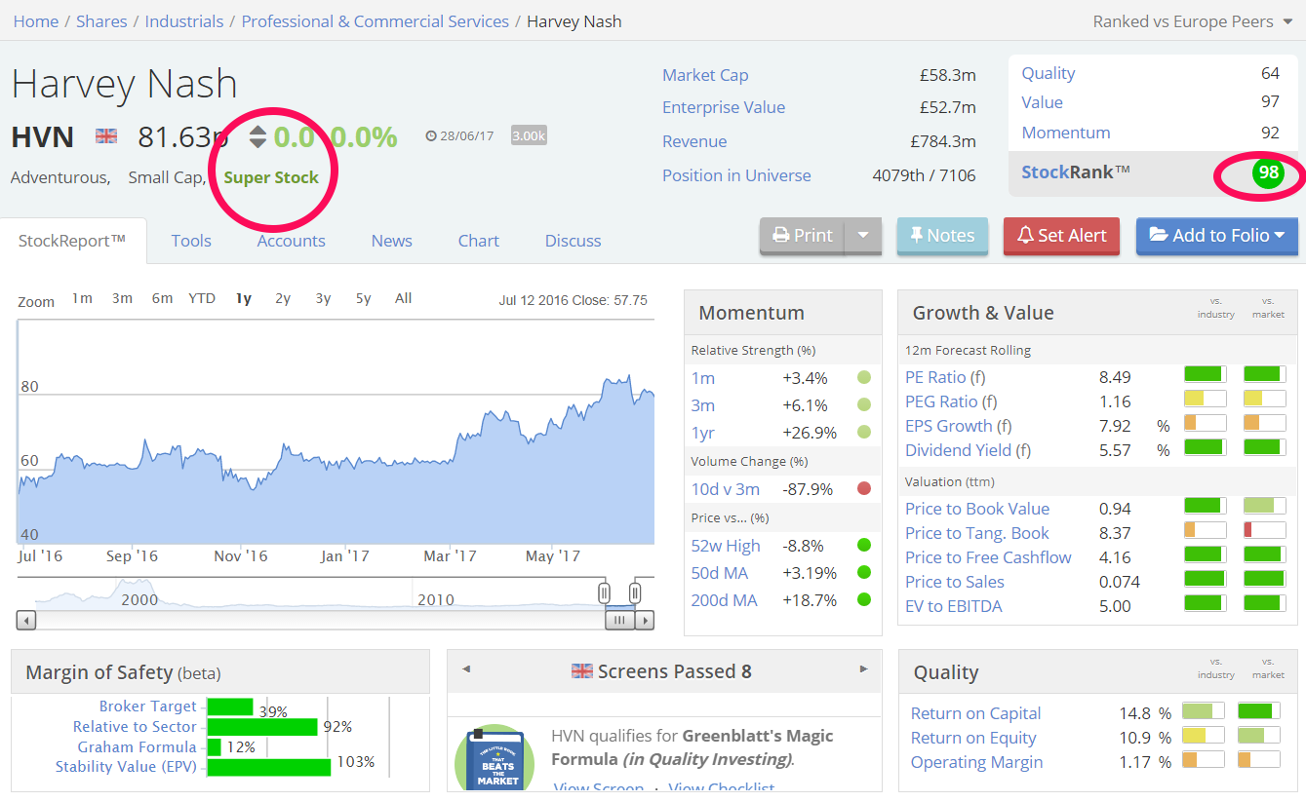
Task: Go to next passed screen arrow
Action: tap(863, 669)
